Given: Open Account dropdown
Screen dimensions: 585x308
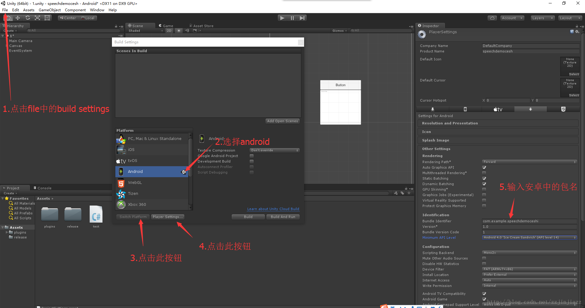Looking at the screenshot, I should click(x=512, y=18).
